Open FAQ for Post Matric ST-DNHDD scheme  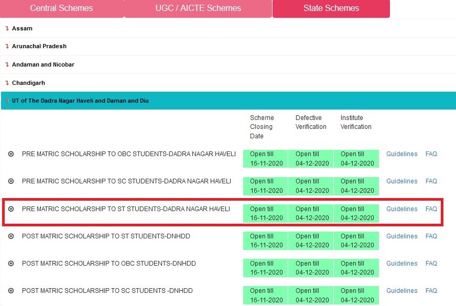[431, 236]
